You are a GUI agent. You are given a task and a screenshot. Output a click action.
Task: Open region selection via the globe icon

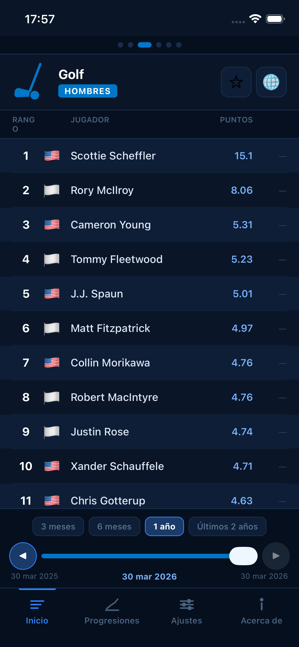click(272, 82)
